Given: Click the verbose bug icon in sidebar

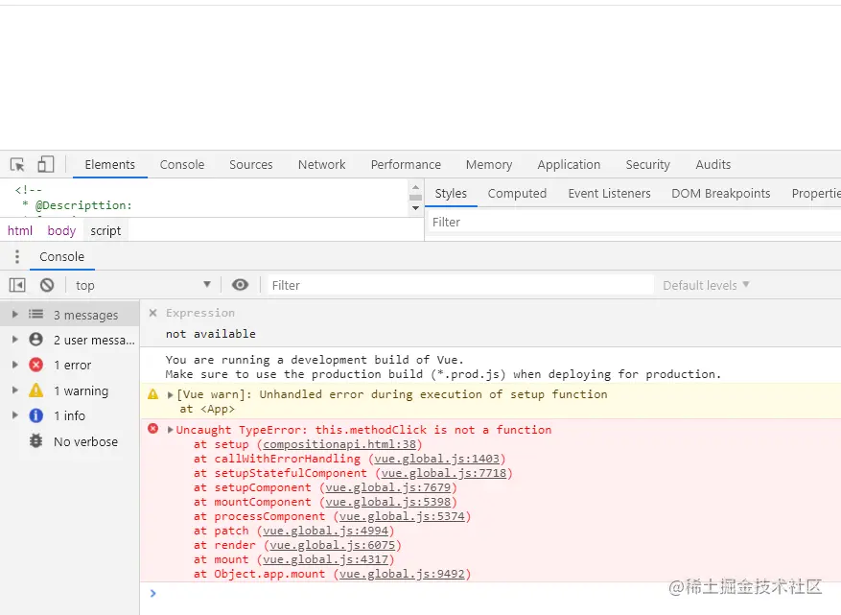Looking at the screenshot, I should click(35, 441).
